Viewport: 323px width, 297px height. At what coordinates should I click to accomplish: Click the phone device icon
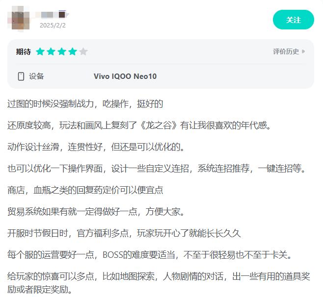click(x=21, y=76)
